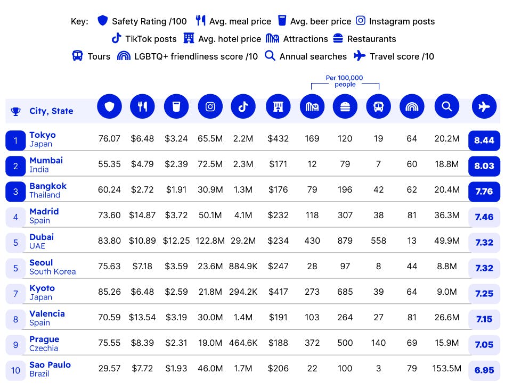Open the Dubai city entry
The height and width of the screenshot is (390, 505).
42,237
